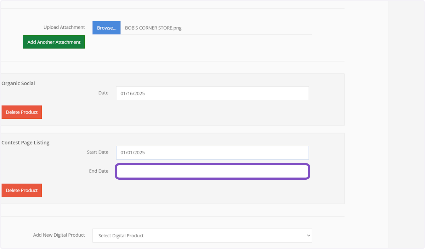Click the End Date label
Screen dimensions: 425x249
[98, 171]
